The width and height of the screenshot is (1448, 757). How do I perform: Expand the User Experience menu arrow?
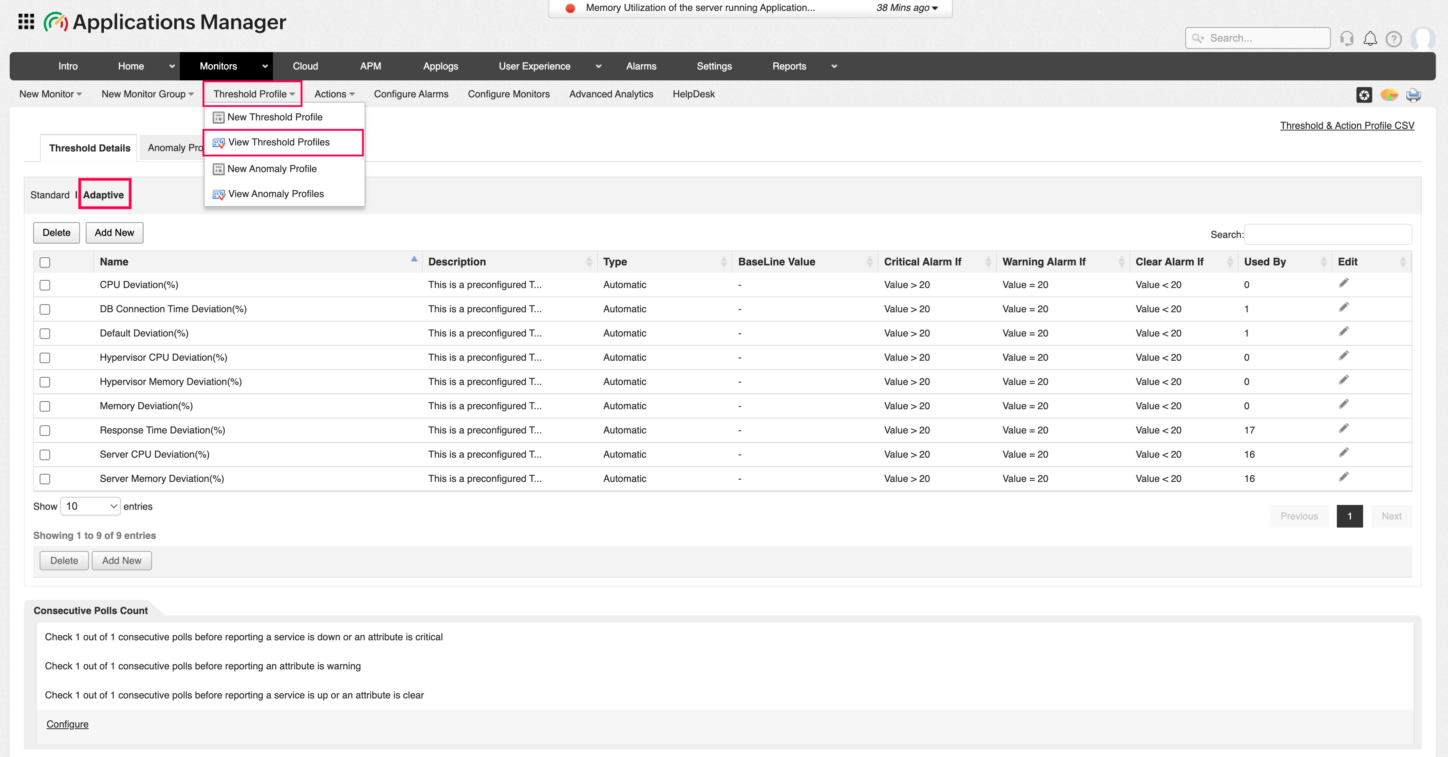599,66
